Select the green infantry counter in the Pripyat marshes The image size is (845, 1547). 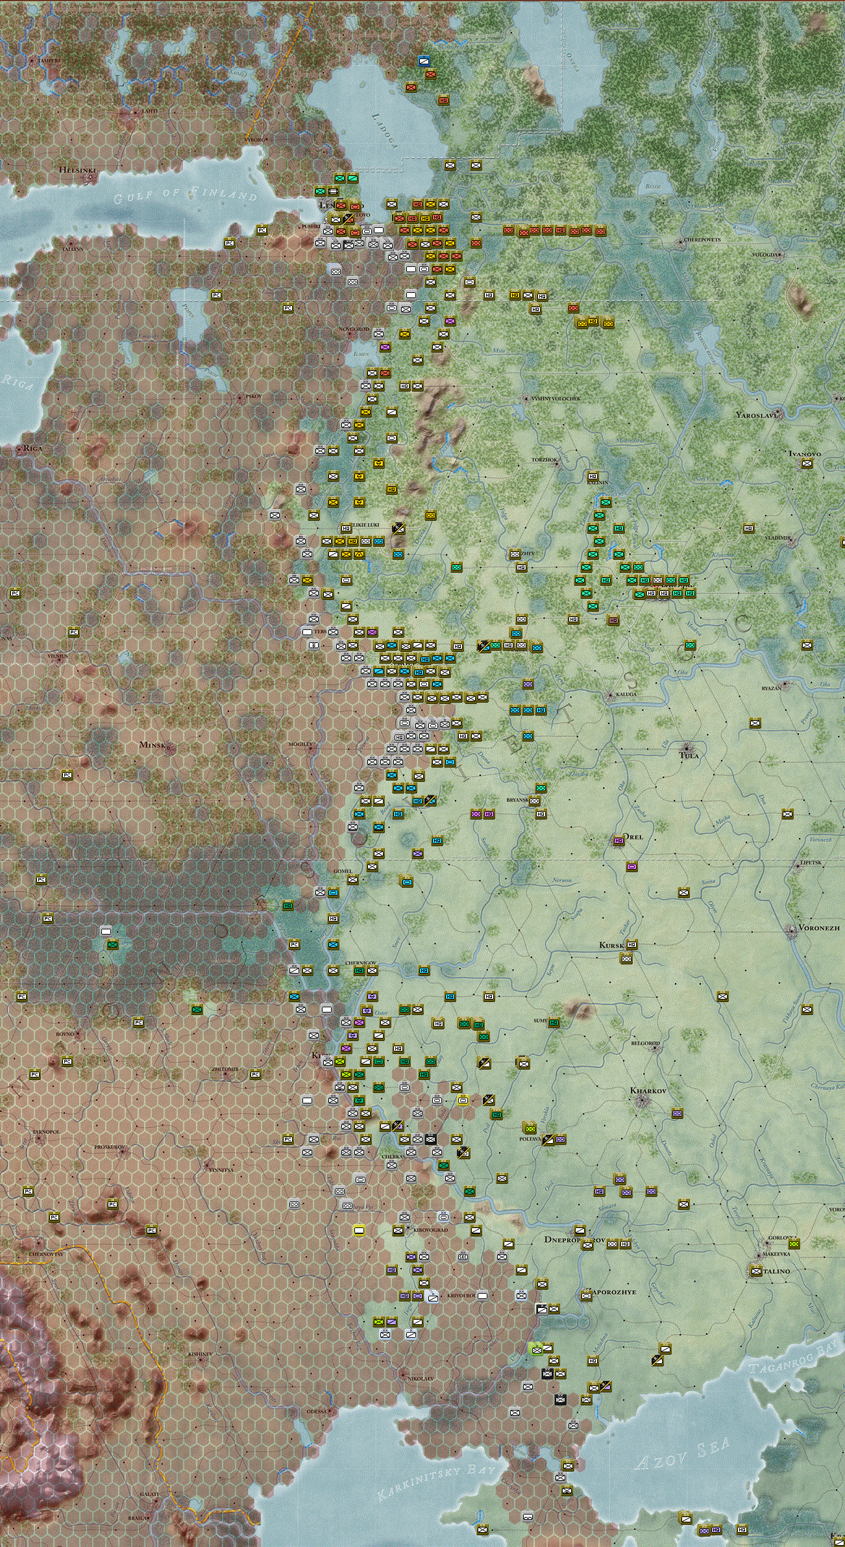click(x=112, y=944)
